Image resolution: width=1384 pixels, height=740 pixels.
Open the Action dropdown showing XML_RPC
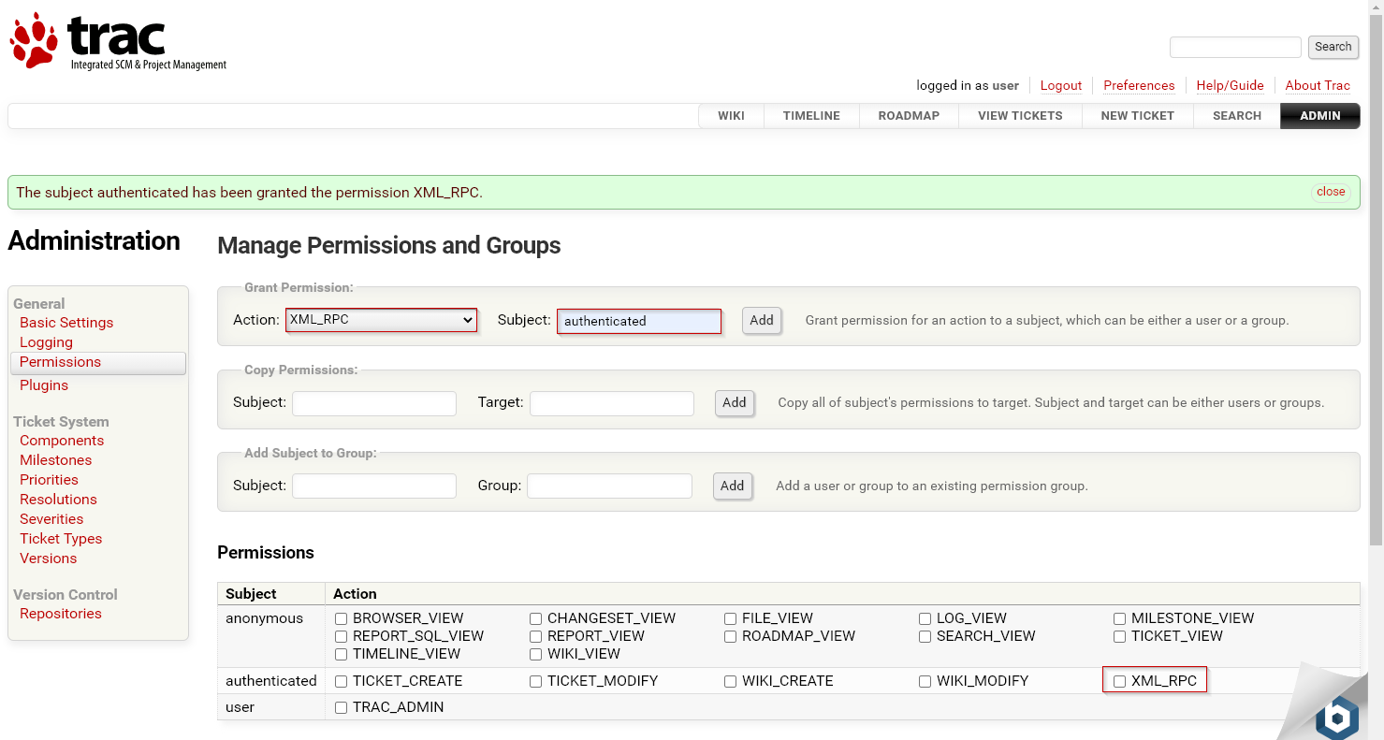click(x=380, y=319)
